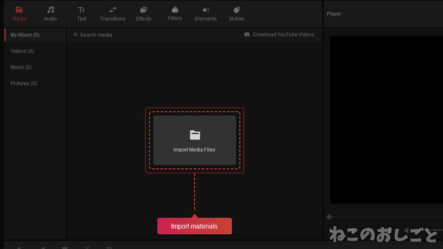Switch to the Motion tab
Screen dimensions: 443x249
[237, 14]
